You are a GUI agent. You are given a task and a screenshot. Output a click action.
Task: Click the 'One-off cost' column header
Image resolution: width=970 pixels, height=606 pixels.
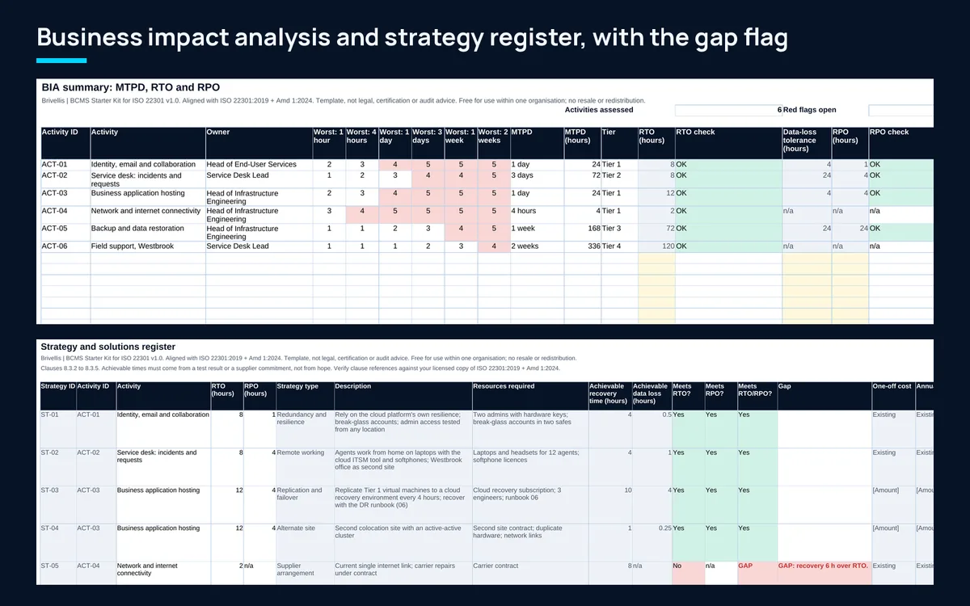(x=893, y=395)
